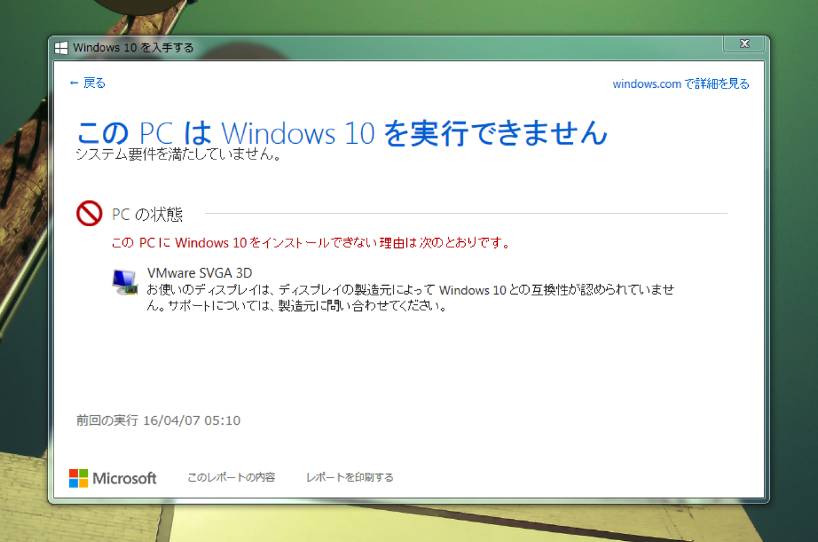Click the text システム要件を満たしていません。
The width and height of the screenshot is (818, 542).
pos(179,155)
